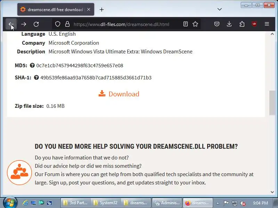This screenshot has height=208, width=278.
Task: Go forward one page
Action: coord(24,24)
